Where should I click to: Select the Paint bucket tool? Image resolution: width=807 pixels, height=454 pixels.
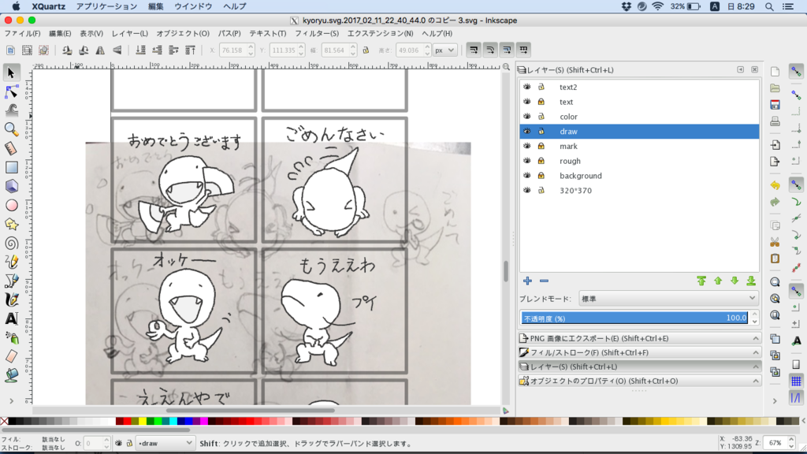coord(11,376)
